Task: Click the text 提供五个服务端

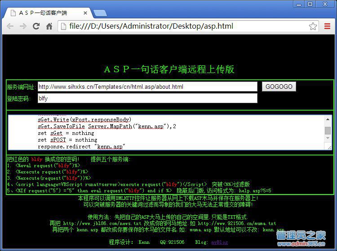Action: [x=111, y=159]
